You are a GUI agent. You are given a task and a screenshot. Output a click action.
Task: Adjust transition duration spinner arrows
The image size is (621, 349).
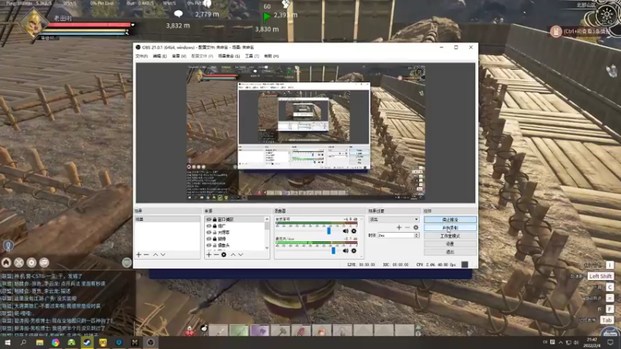pyautogui.click(x=416, y=235)
